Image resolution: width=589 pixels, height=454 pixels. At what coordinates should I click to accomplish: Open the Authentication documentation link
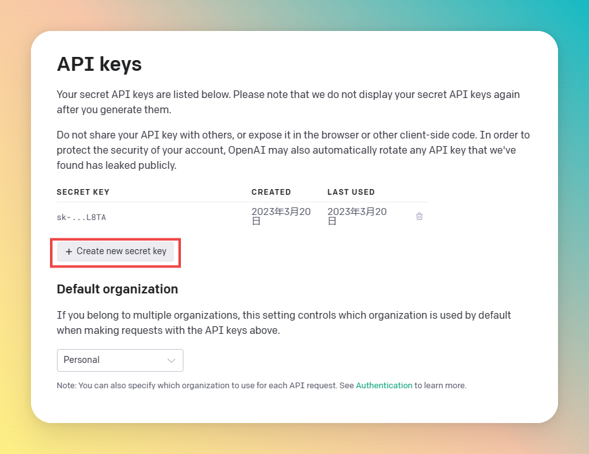[x=383, y=385]
